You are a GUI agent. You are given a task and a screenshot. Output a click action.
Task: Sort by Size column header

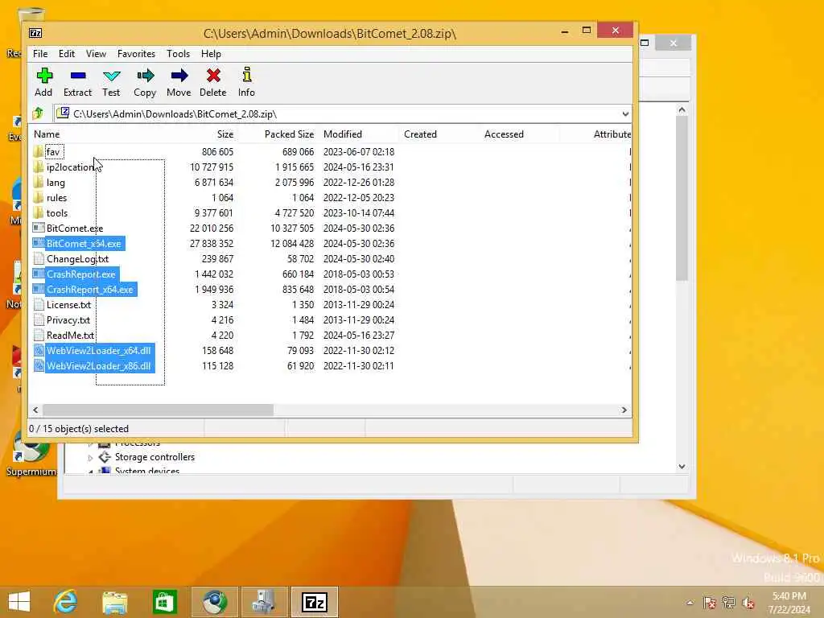(x=225, y=134)
